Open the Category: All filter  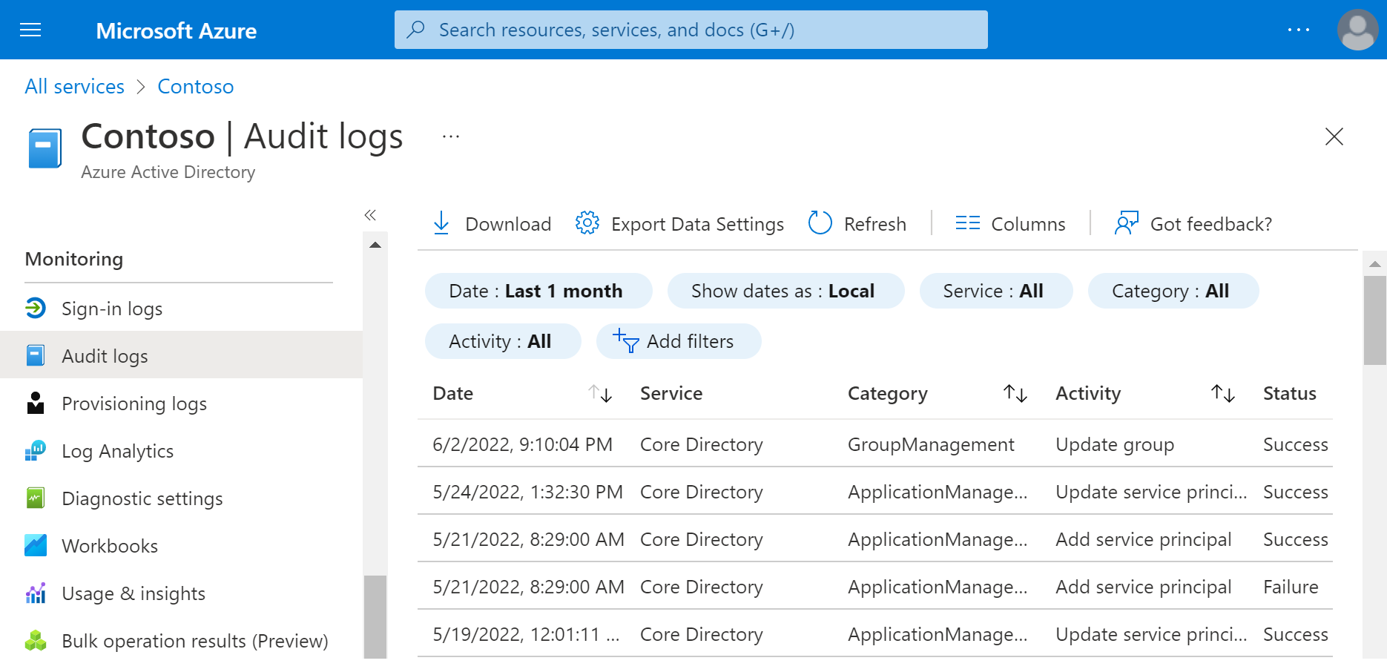pos(1173,291)
